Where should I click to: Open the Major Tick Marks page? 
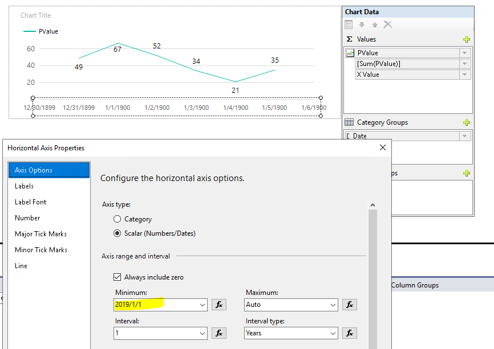point(49,234)
